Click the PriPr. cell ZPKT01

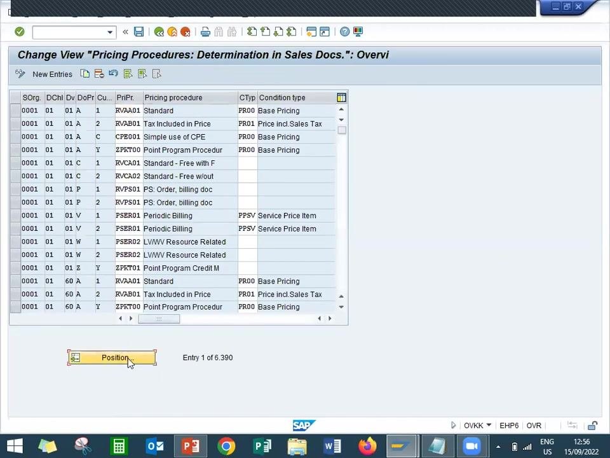click(x=128, y=268)
